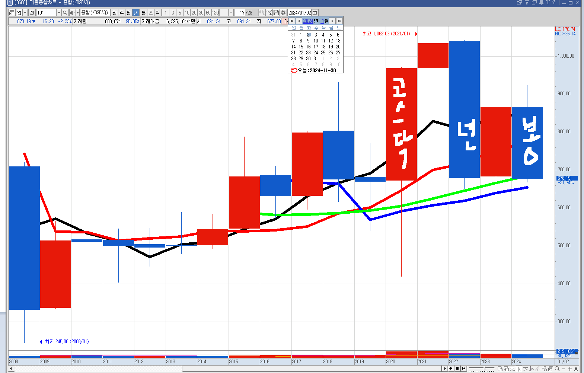The height and width of the screenshot is (373, 584).
Task: Open the interval combo dropdown after 120
Action: click(x=231, y=13)
